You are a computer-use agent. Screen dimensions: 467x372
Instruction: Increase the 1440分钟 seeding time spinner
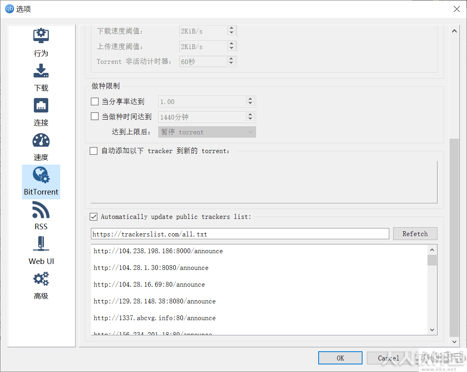250,114
